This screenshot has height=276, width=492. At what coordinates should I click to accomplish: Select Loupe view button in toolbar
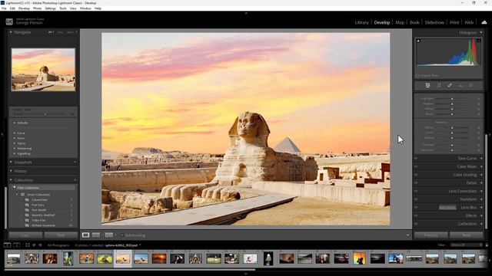click(85, 235)
